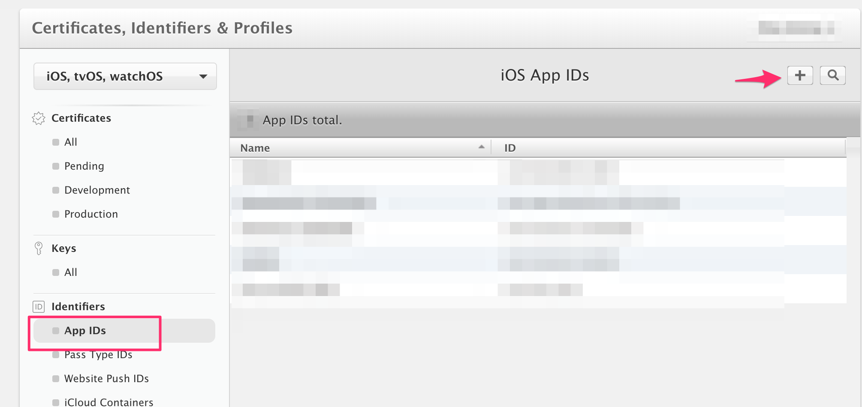862x407 pixels.
Task: Click the Name column header
Action: (x=360, y=148)
